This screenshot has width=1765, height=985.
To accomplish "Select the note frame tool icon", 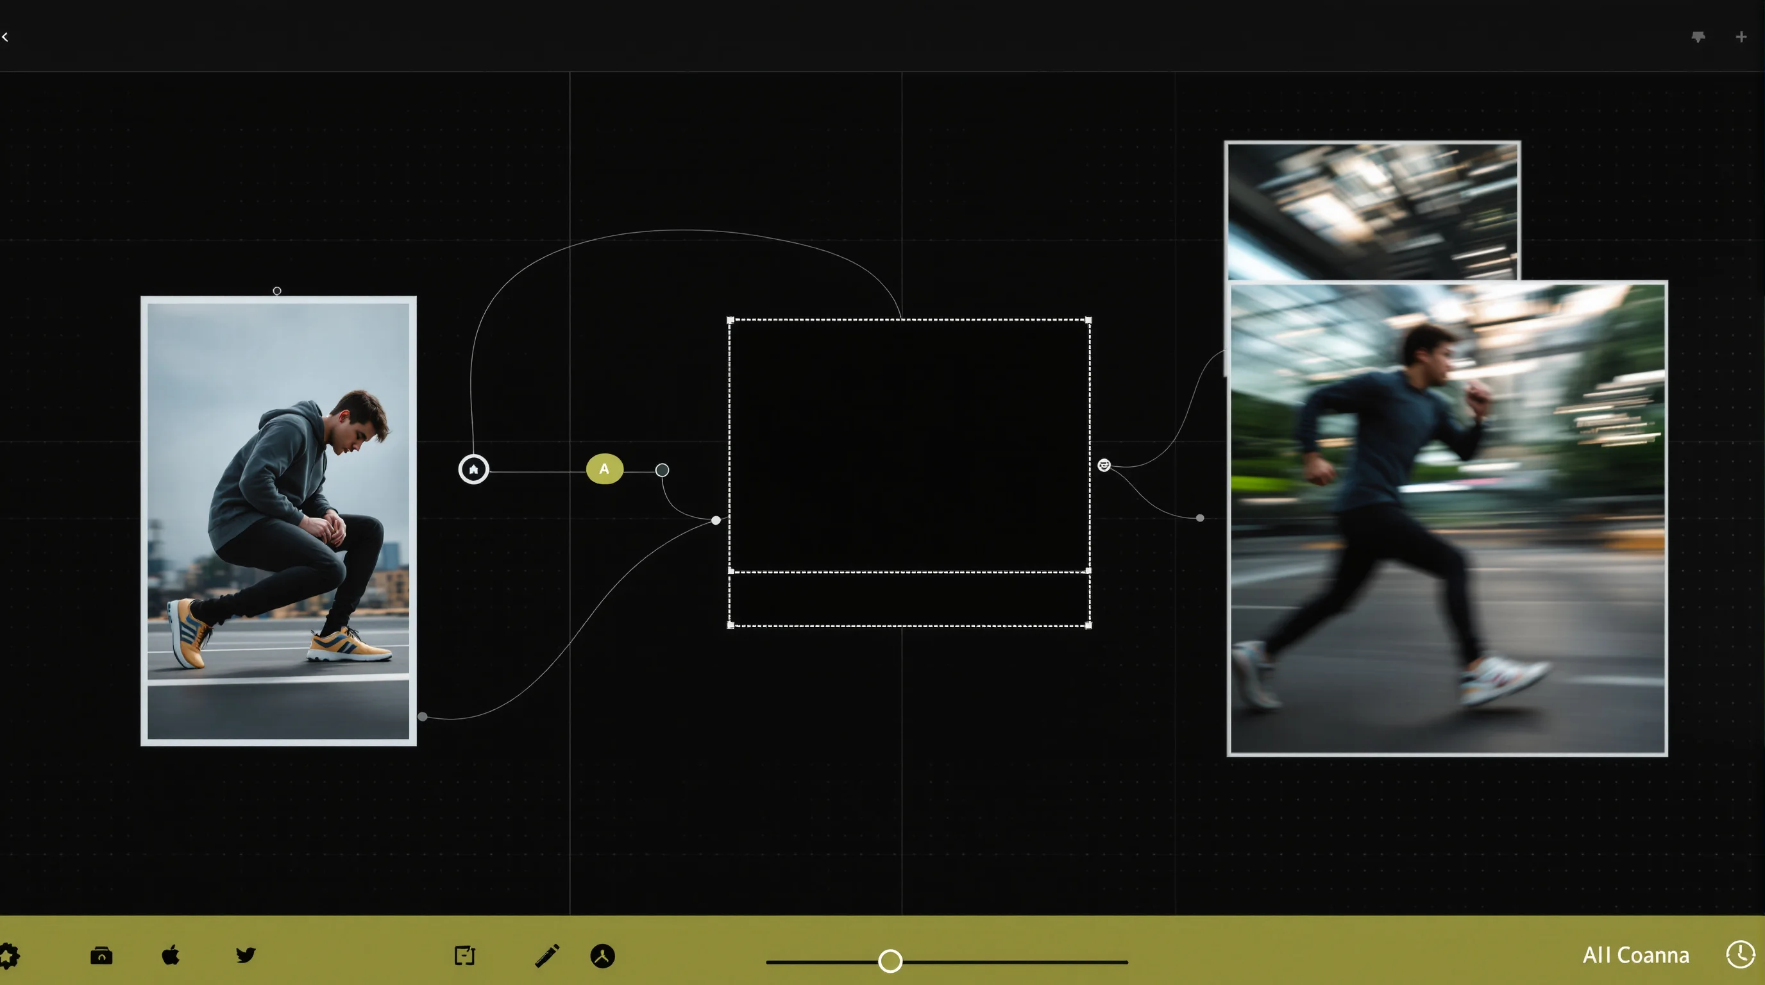I will (464, 956).
